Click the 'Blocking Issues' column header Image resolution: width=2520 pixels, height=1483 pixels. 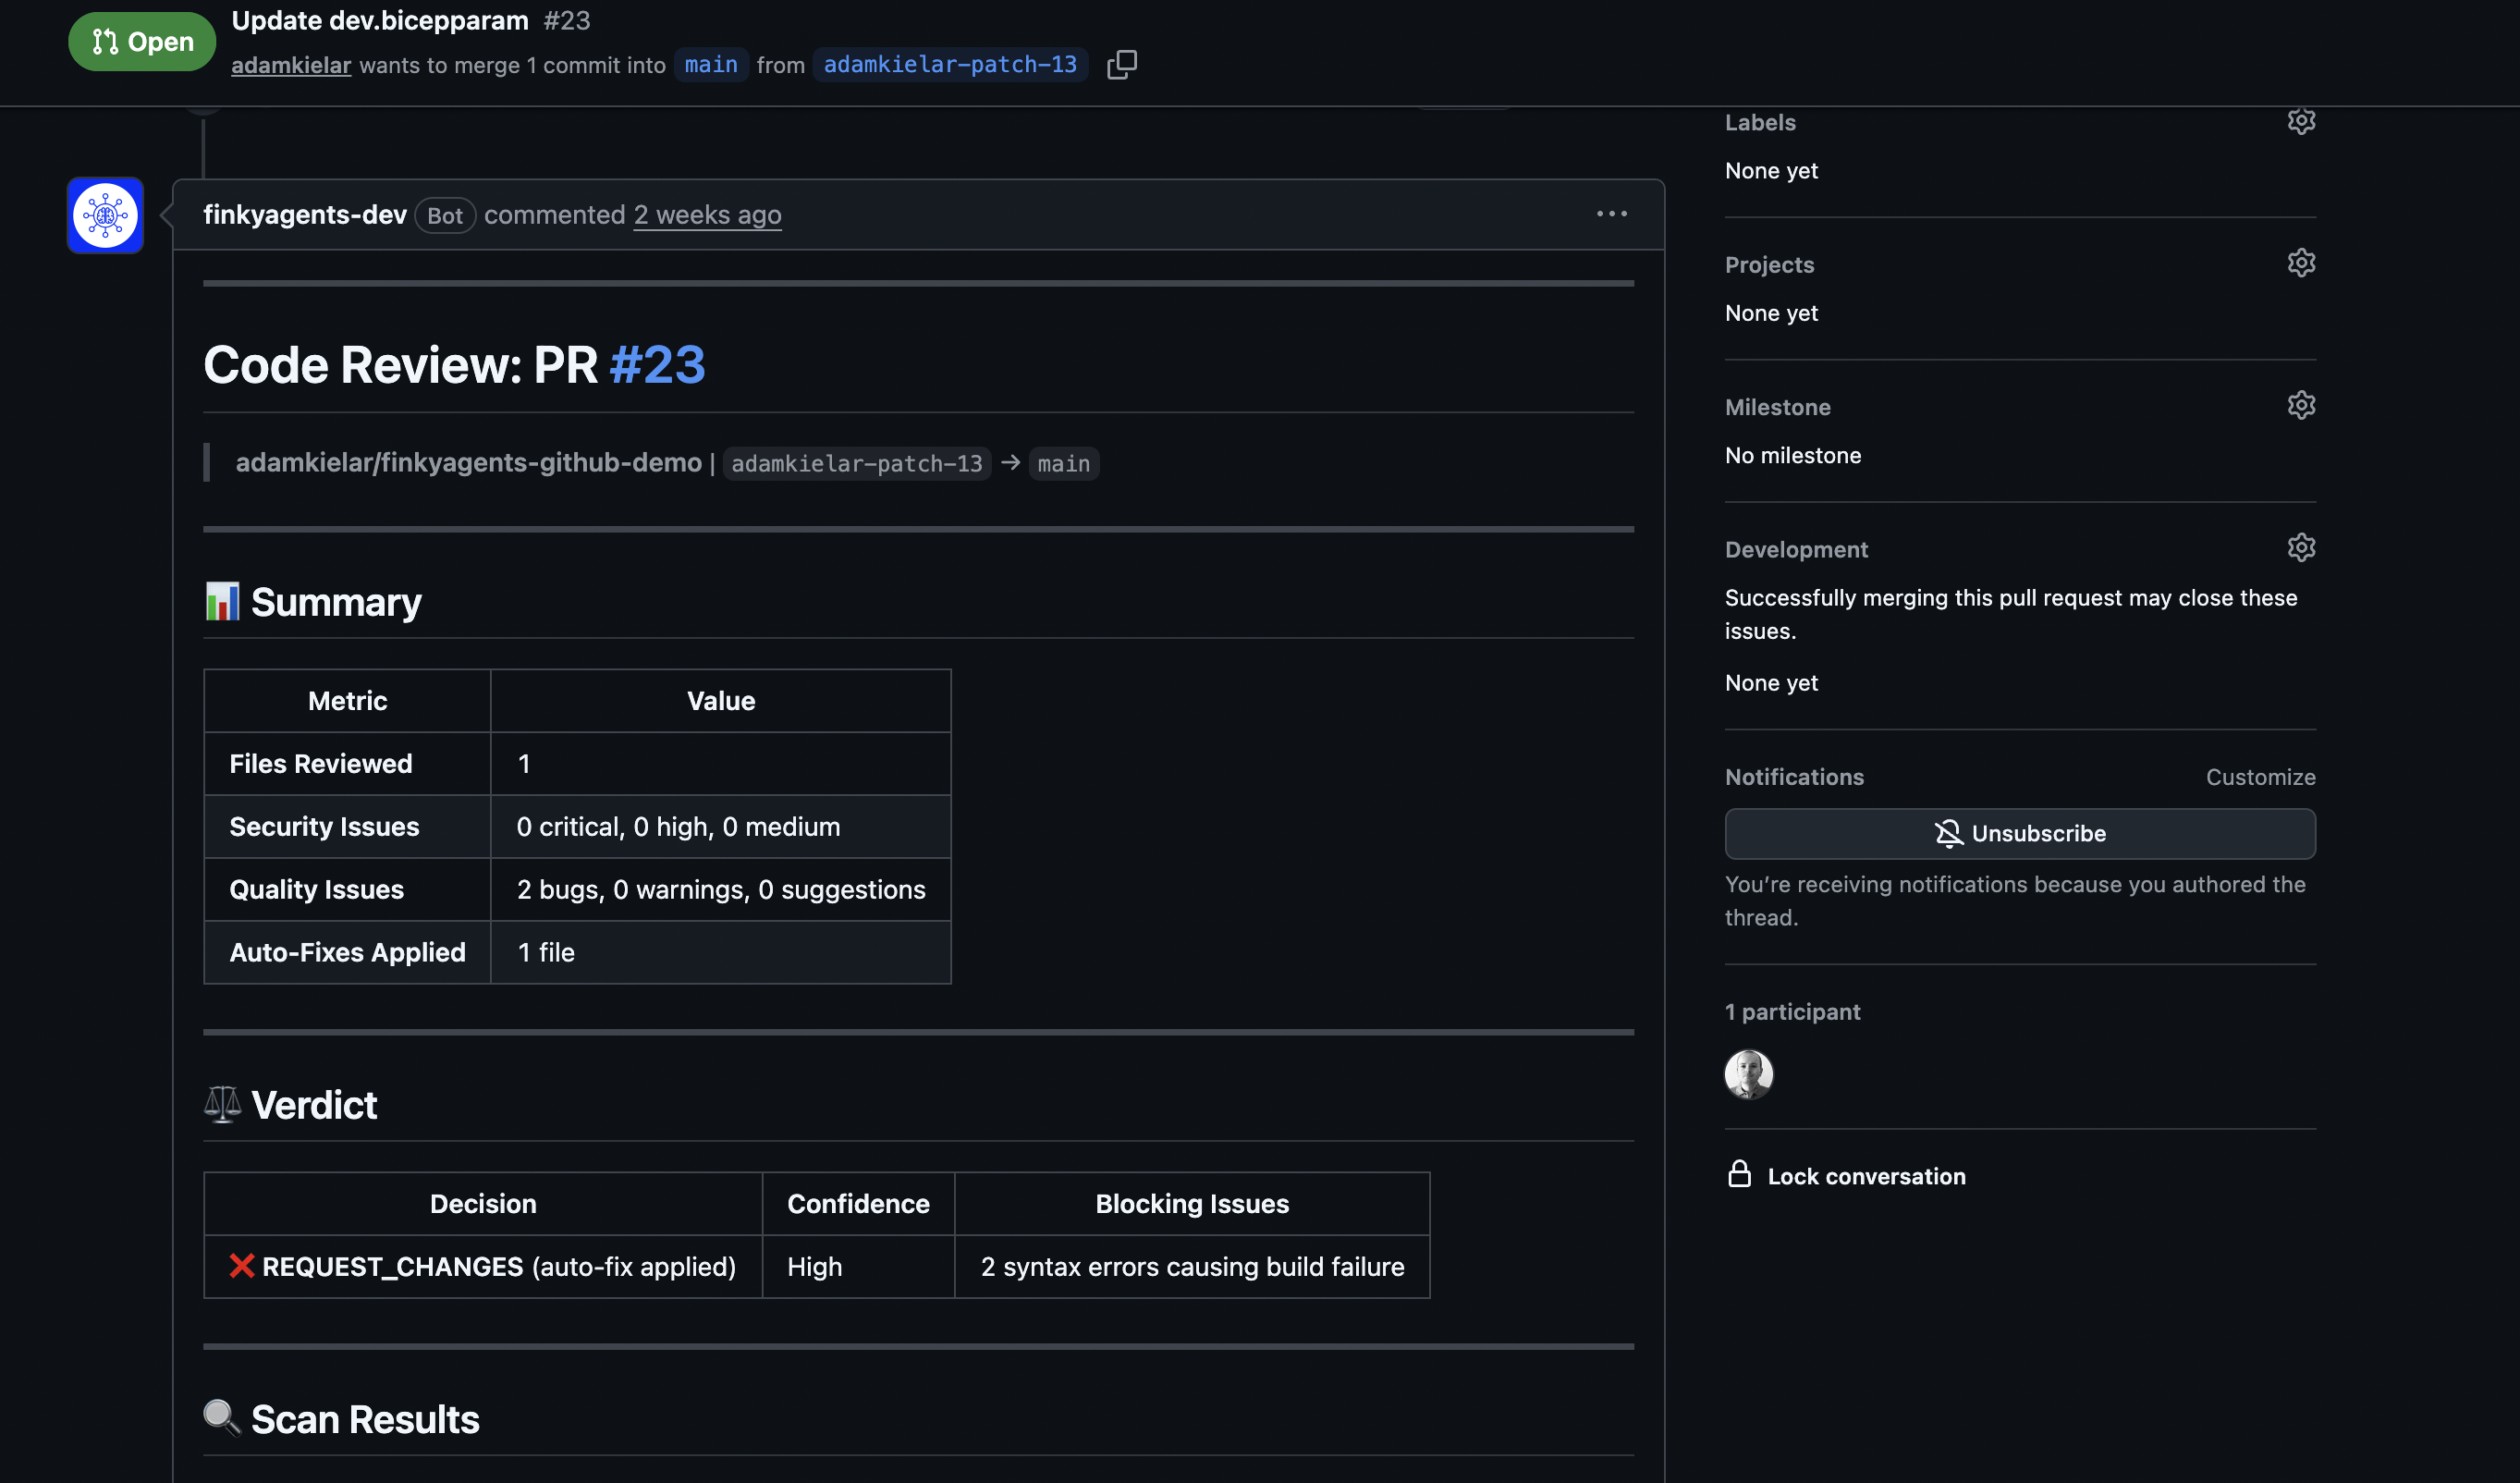(x=1192, y=1204)
